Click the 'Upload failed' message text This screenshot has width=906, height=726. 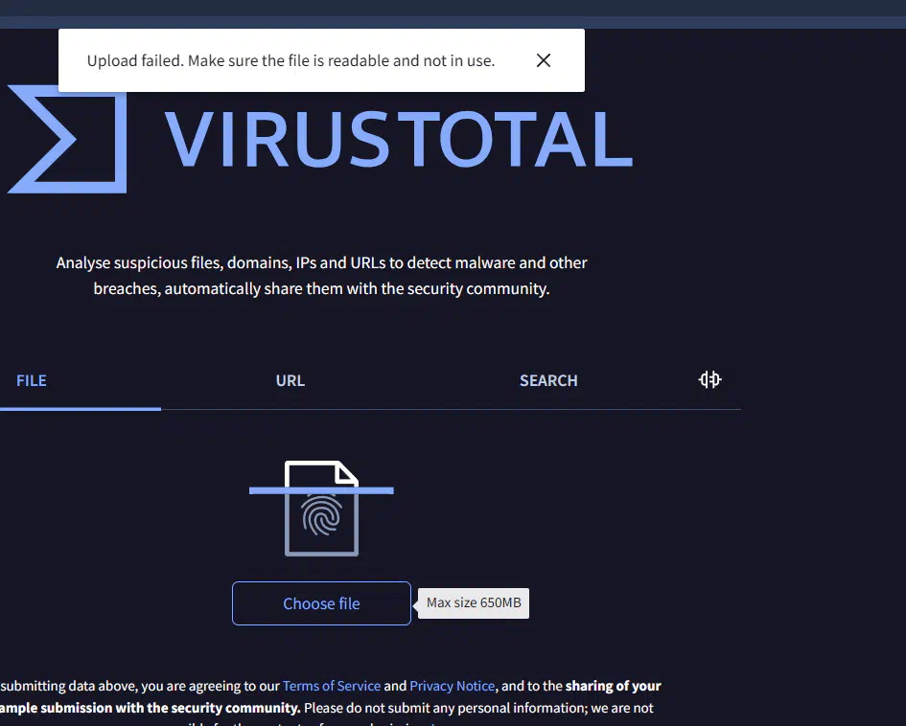click(290, 60)
